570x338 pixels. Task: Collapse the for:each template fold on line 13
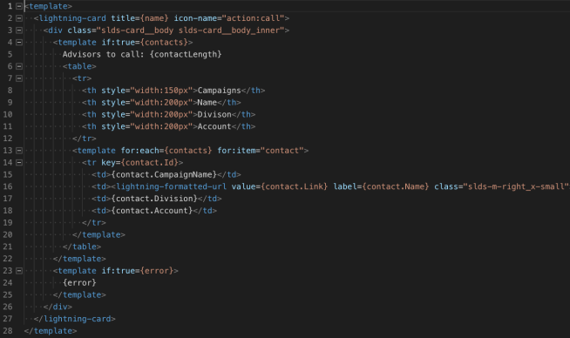pyautogui.click(x=19, y=151)
